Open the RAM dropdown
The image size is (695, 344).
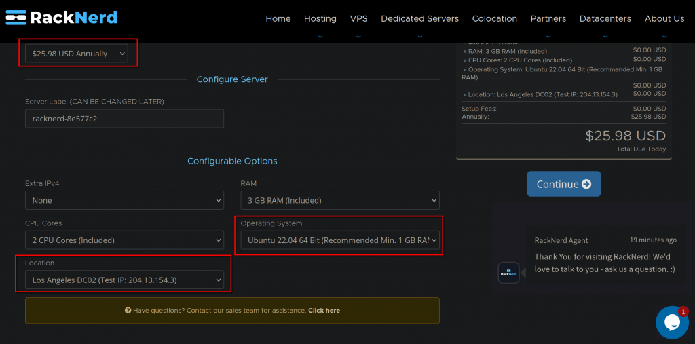(340, 200)
